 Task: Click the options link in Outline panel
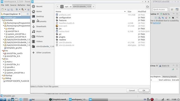156,23
